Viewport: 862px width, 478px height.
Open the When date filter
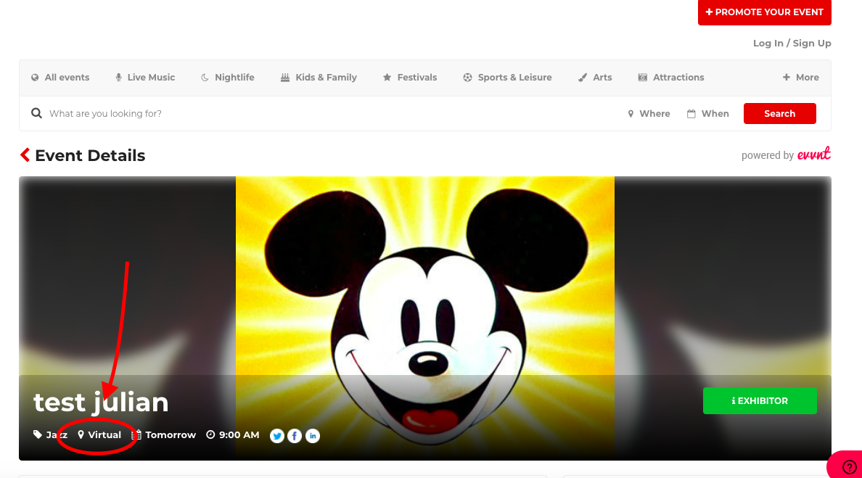pos(708,114)
